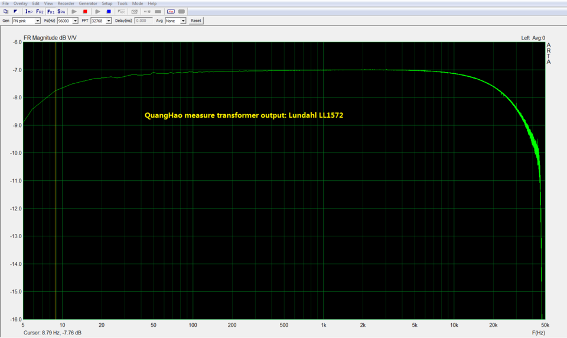Click the -6.0 dB axis label
This screenshot has width=567, height=338.
click(x=17, y=42)
